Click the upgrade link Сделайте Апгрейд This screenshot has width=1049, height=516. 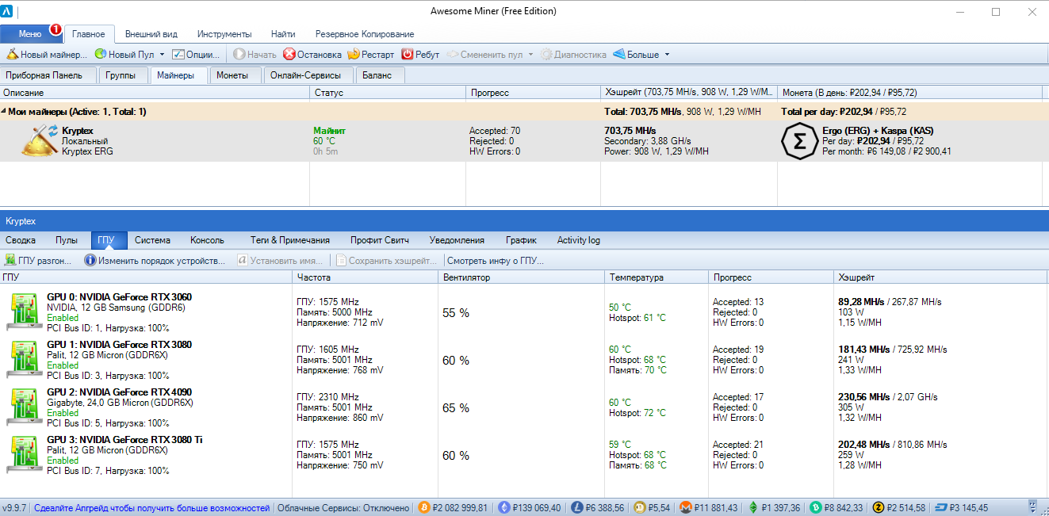pyautogui.click(x=152, y=507)
